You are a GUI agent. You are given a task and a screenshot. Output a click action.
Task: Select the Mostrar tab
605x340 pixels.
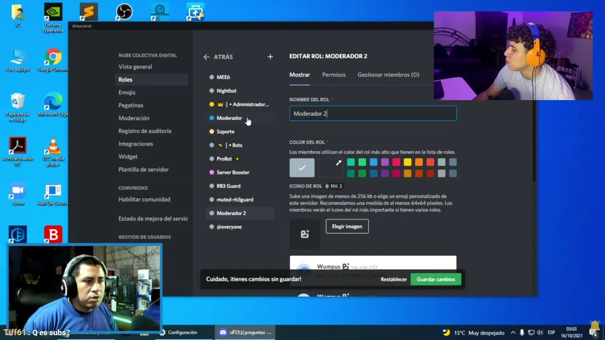(x=300, y=75)
